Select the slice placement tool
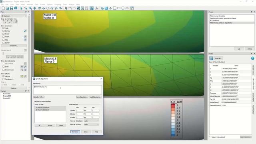This screenshot has width=256, height=144. pos(66,8)
